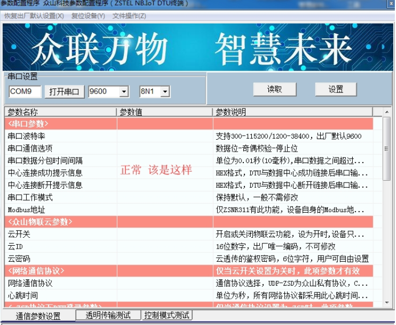Click the vertical scrollbar thumb
This screenshot has height=325, width=396.
pos(387,149)
